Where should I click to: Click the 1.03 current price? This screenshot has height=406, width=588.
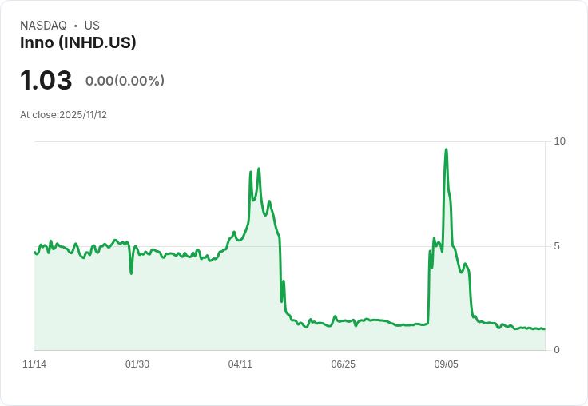[x=46, y=81]
